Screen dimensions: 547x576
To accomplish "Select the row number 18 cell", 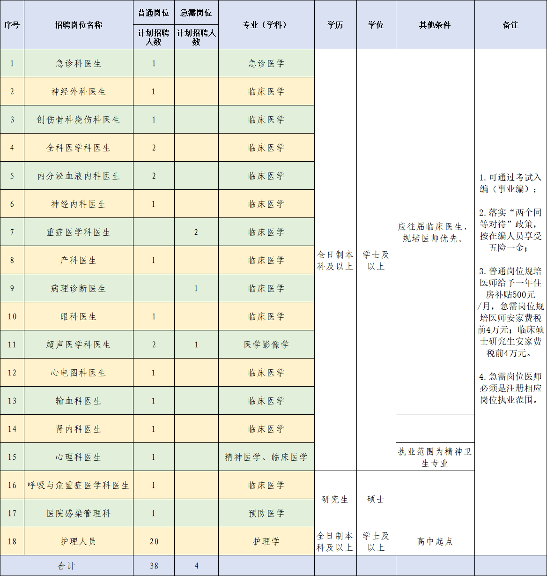I will pos(12,541).
